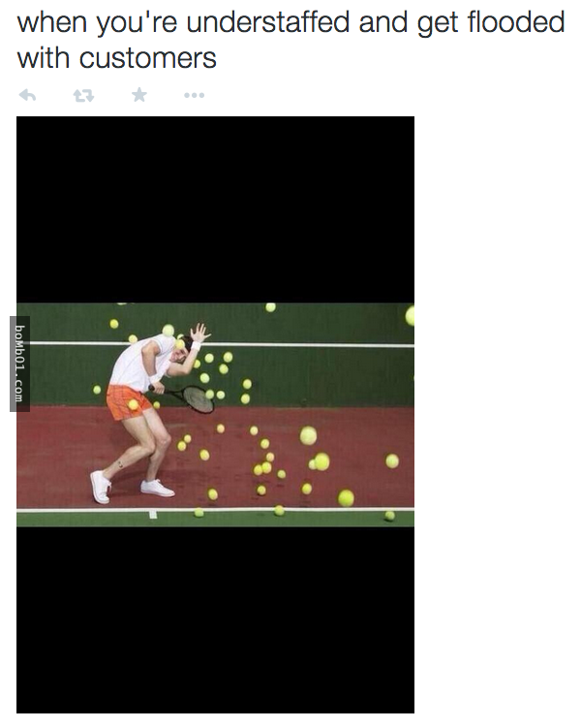Open the tennis court photo
This screenshot has height=728, width=581.
(x=215, y=415)
